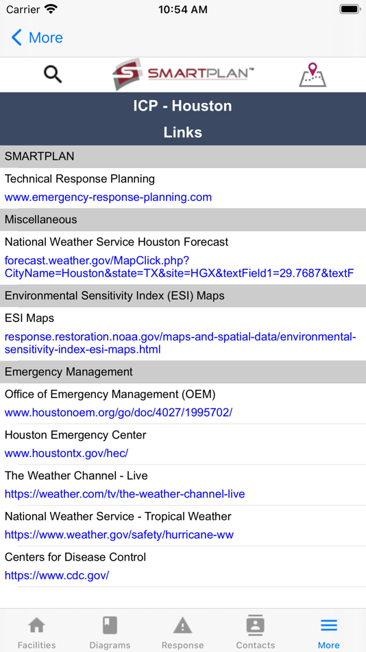Tap the 10:54 AM clock
Image resolution: width=366 pixels, height=652 pixels.
183,9
